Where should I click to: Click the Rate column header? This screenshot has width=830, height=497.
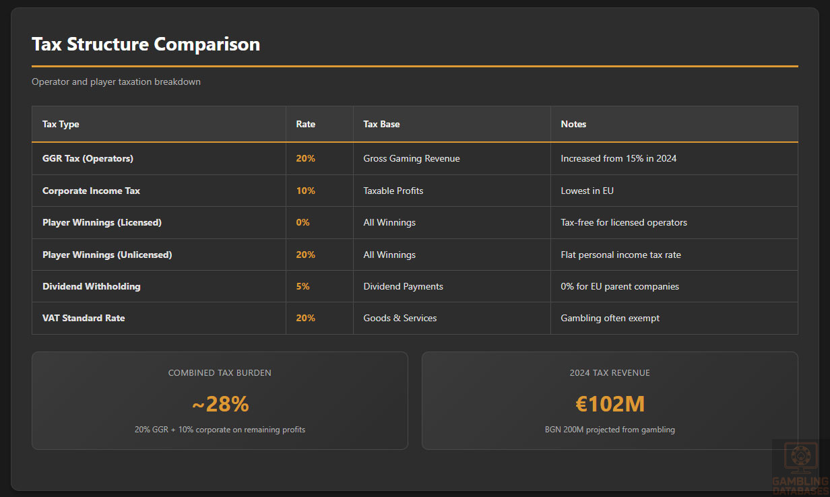coord(305,124)
